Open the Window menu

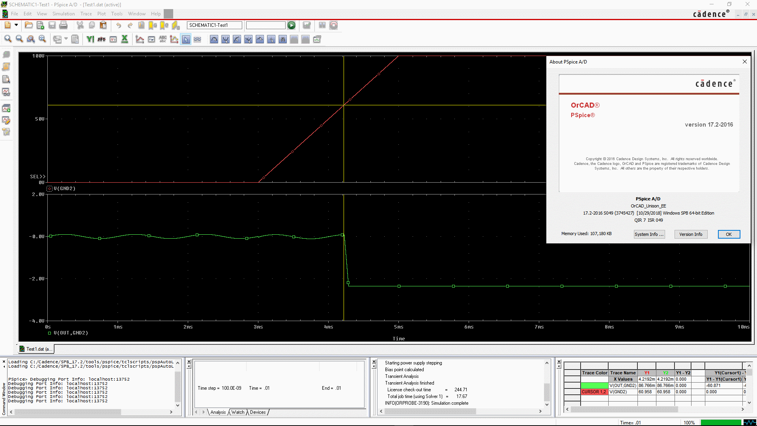click(x=137, y=14)
